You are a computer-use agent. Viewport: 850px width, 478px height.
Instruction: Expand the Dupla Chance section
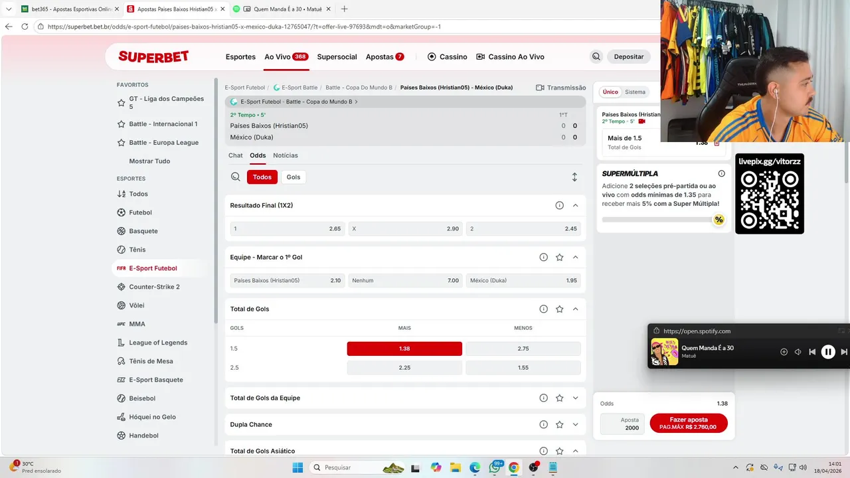coord(575,424)
